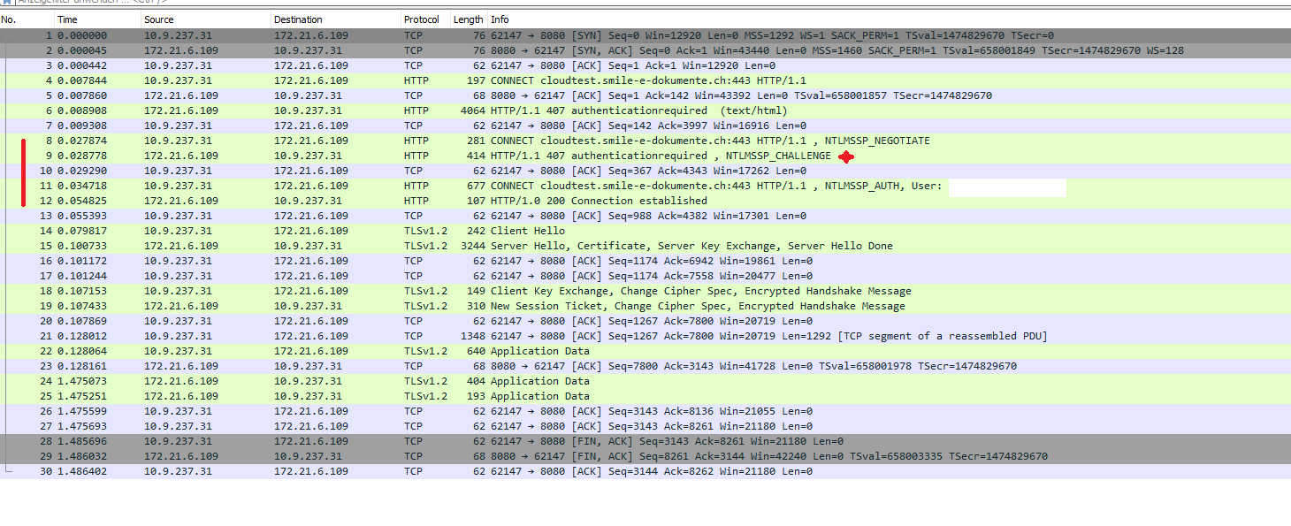Sort packets by the Source column
This screenshot has width=1291, height=526.
(157, 19)
